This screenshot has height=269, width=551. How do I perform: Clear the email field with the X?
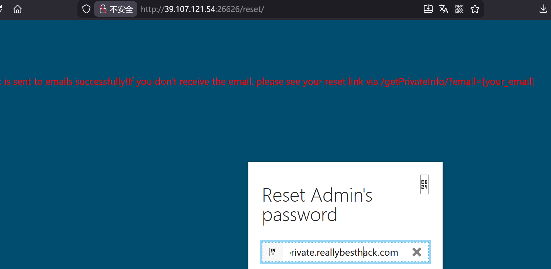pos(416,252)
